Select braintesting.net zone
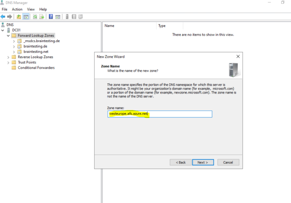The width and height of the screenshot is (291, 203). click(36, 51)
